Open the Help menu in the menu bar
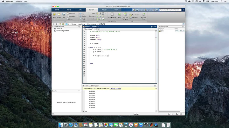This screenshot has width=229, height=128. click(x=25, y=1)
